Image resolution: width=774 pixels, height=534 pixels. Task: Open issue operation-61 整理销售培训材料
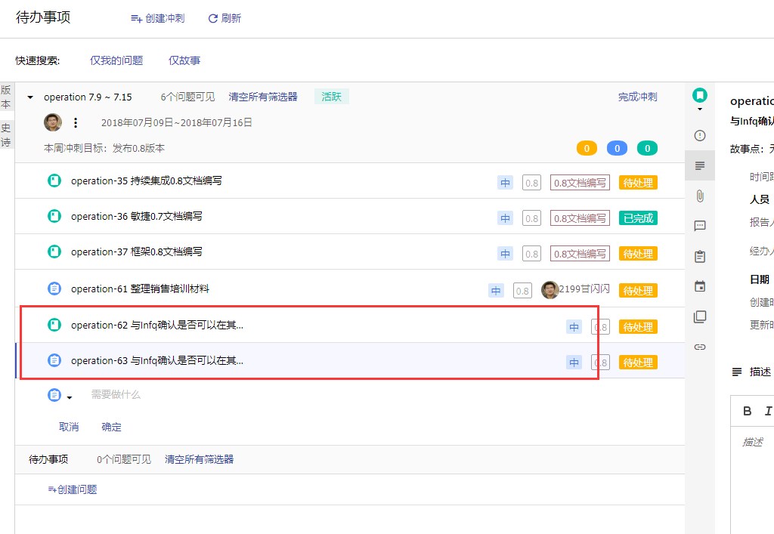140,289
